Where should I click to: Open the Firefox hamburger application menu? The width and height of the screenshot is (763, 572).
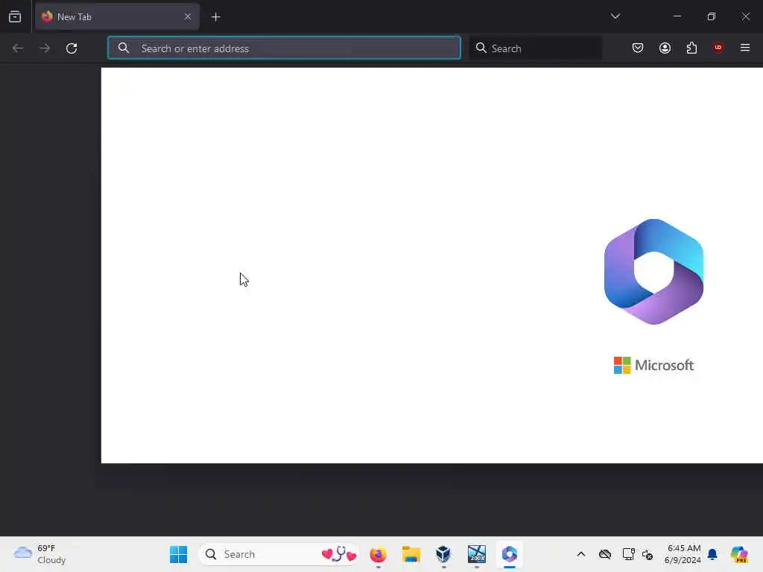744,48
